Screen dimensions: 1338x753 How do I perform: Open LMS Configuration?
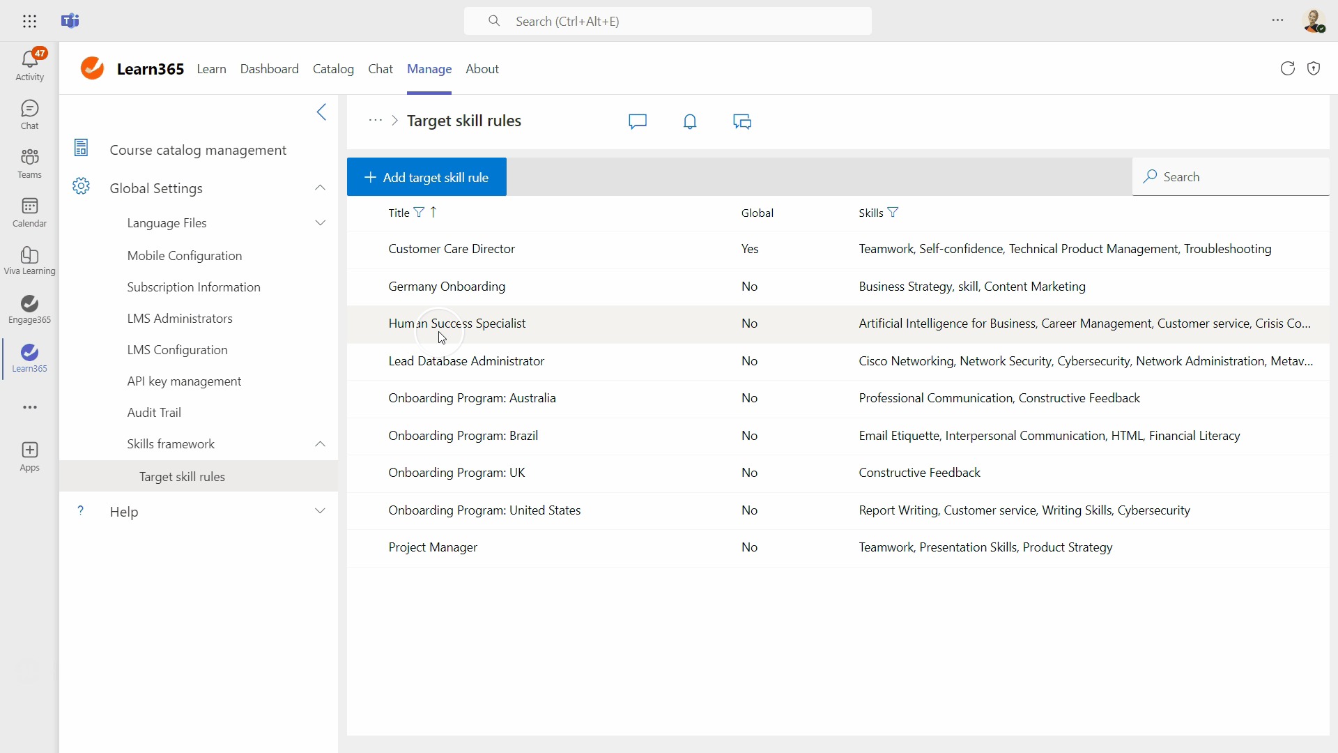pyautogui.click(x=177, y=350)
